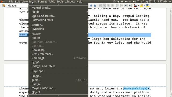Expand the Formatting Mark submenu
This screenshot has height=97, width=172.
coord(58,20)
